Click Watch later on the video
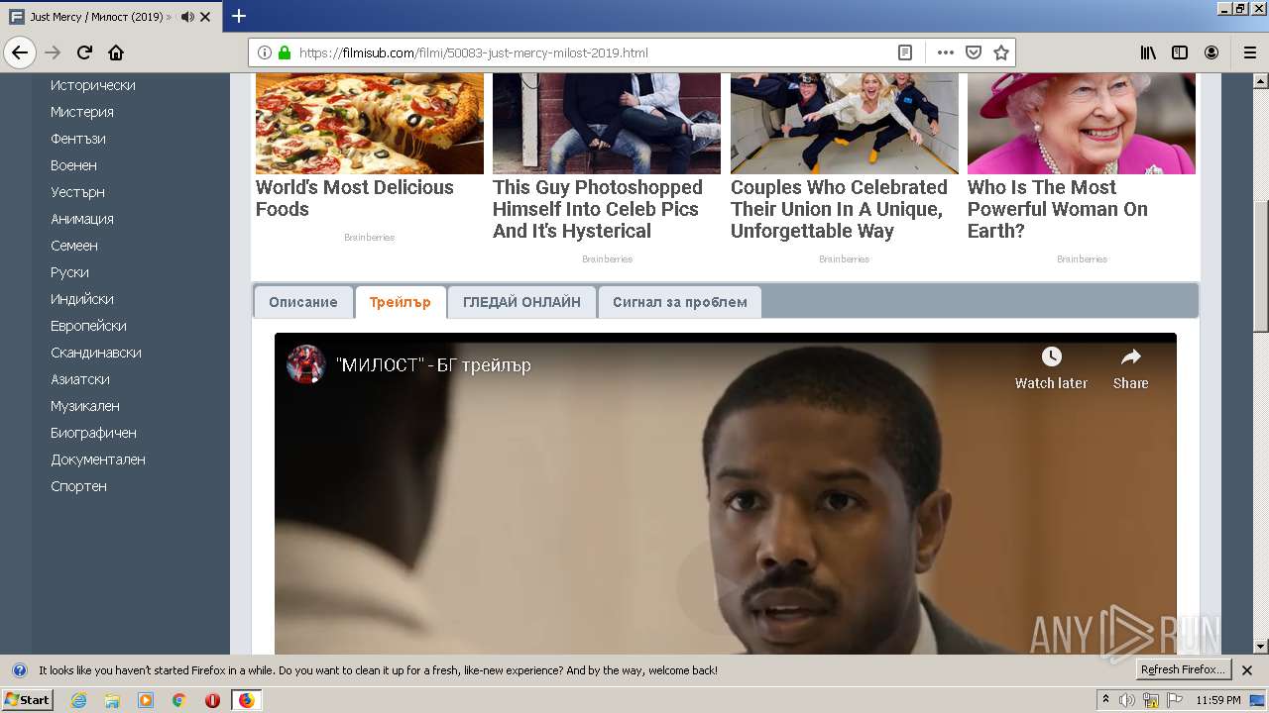The height and width of the screenshot is (713, 1269). point(1051,368)
